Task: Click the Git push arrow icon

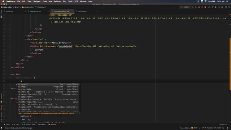Action: click(216, 7)
